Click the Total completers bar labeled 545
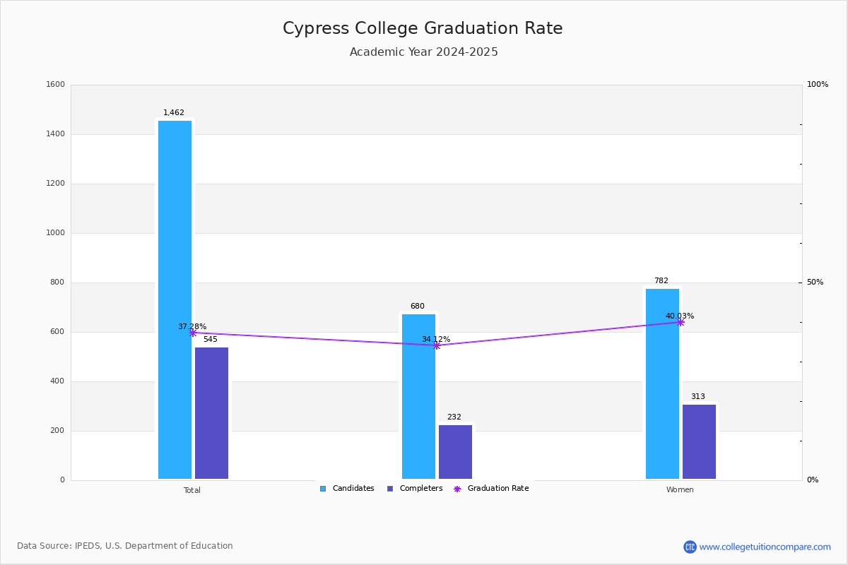 click(x=211, y=413)
